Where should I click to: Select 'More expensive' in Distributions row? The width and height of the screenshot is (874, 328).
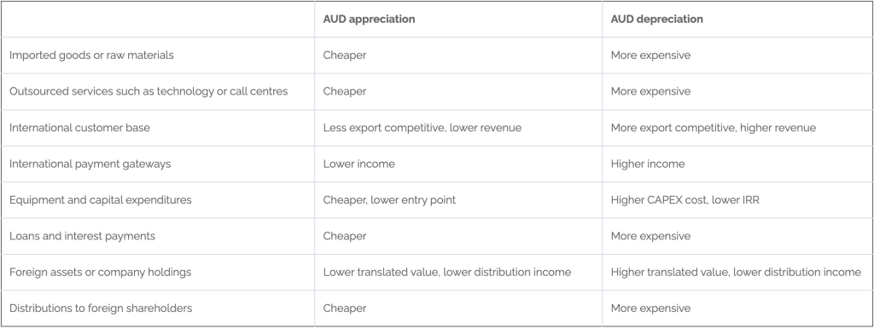click(x=650, y=308)
